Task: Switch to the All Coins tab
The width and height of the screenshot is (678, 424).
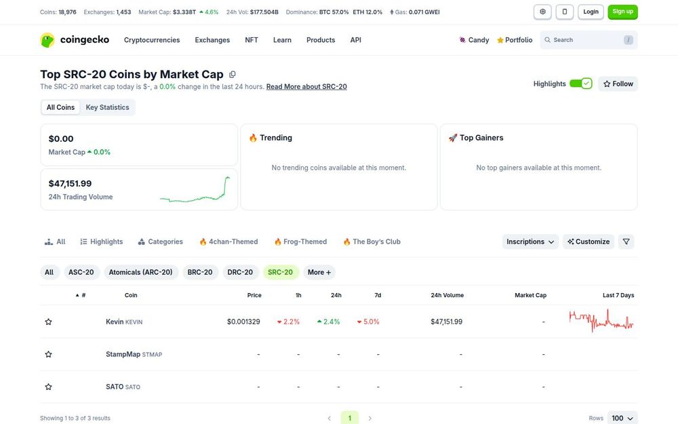Action: (60, 107)
